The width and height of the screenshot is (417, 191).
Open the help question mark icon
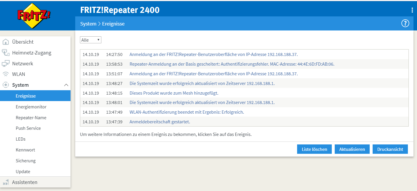pyautogui.click(x=405, y=23)
